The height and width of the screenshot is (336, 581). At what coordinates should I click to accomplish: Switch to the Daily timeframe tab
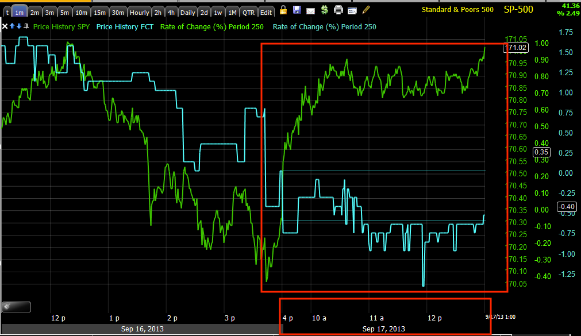(x=187, y=12)
